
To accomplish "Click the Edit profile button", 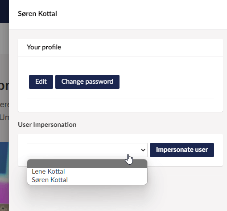I will click(41, 82).
